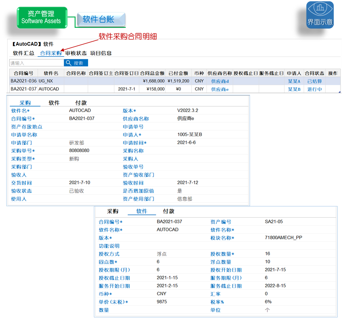Click the 研发部 department value
The image size is (342, 318).
76,143
